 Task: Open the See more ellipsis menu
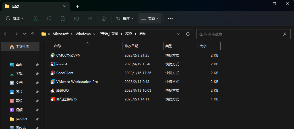(x=170, y=18)
